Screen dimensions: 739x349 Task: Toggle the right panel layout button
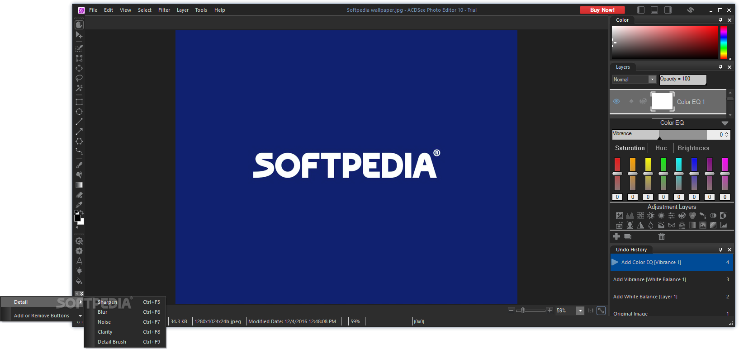[668, 10]
